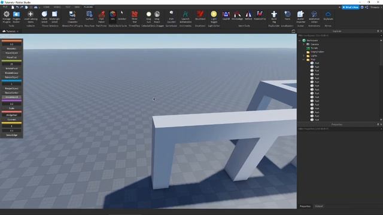Open the Skyboxes plugin
The height and width of the screenshot is (215, 383).
click(328, 16)
